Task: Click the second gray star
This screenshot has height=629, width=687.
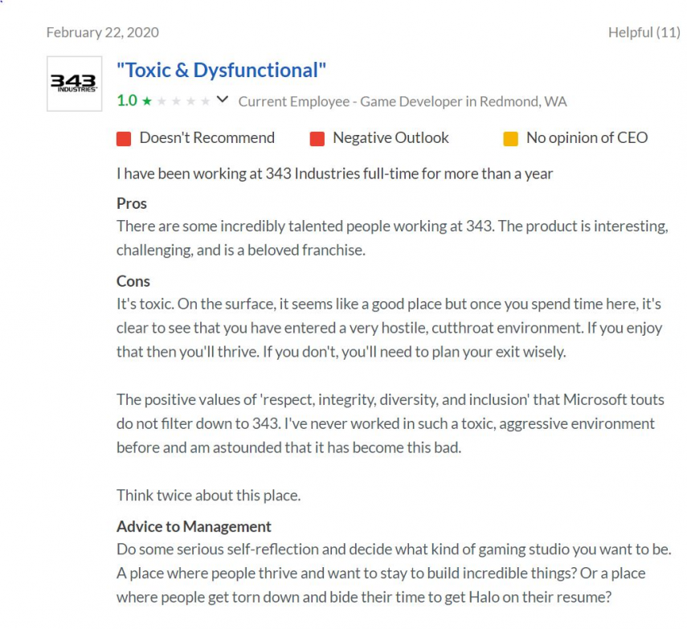Action: click(162, 101)
